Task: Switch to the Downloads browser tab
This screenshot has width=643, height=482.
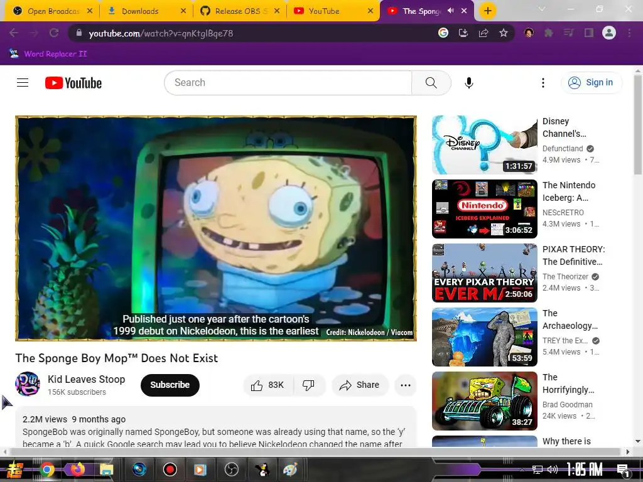Action: pos(146,11)
